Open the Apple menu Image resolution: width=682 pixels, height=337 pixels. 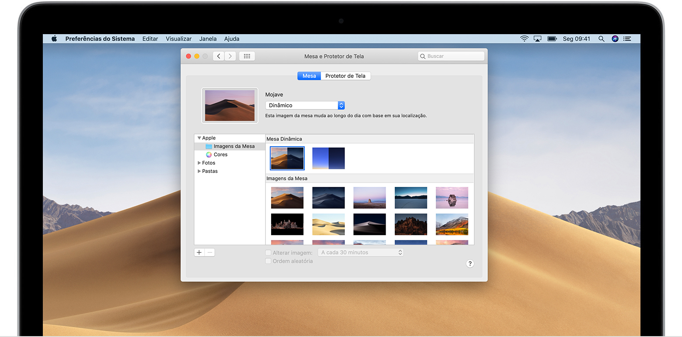coord(54,39)
